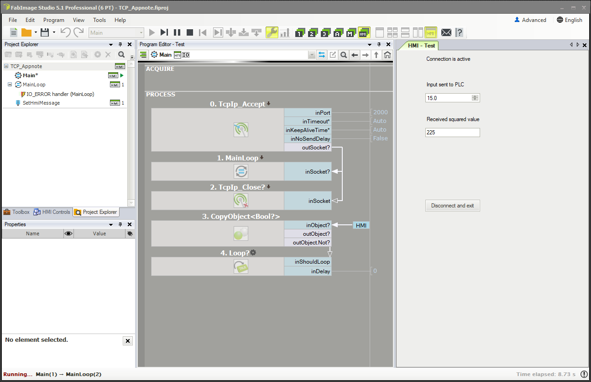Click the save floppy disk icon

point(45,32)
